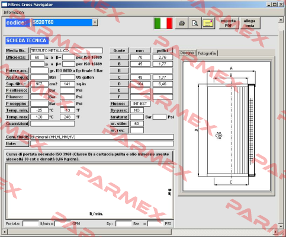This screenshot has height=237, width=286.
Task: Click the quote A pollici field 2,76
Action: (x=163, y=57)
